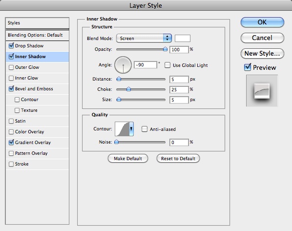Viewport: 292px width, 231px height.
Task: Enable the Texture sub-option checkbox
Action: pyautogui.click(x=17, y=110)
